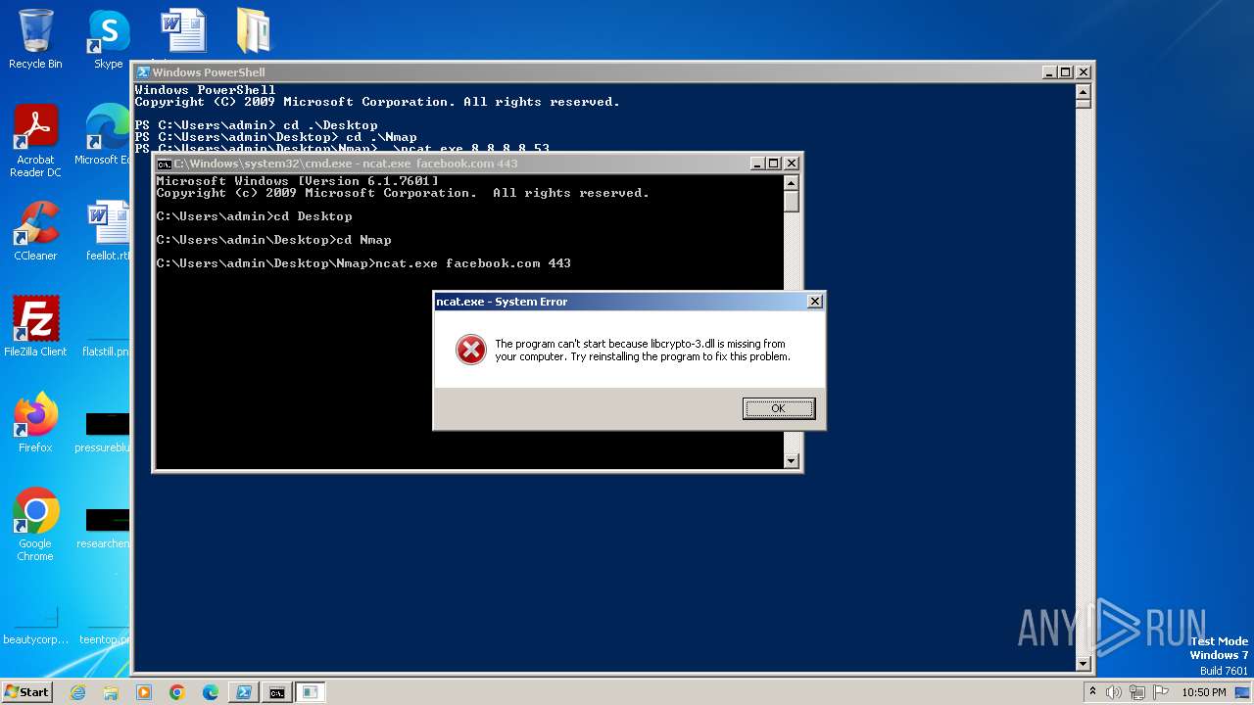Screen dimensions: 1254x705
Task: Click the red error icon in the dialog
Action: pyautogui.click(x=471, y=350)
